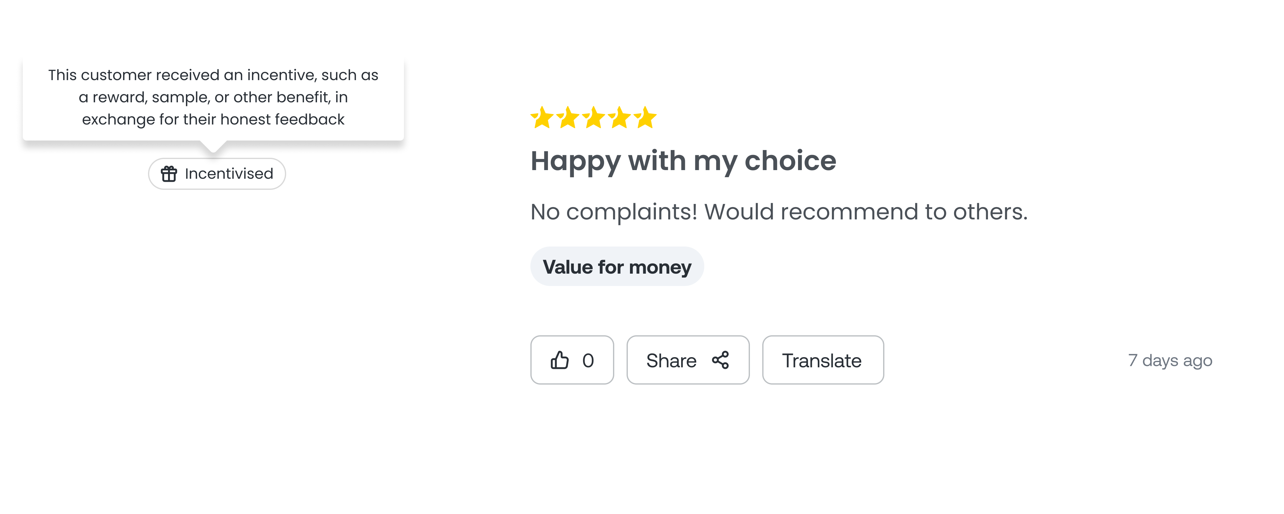
Task: Translate this review
Action: coord(822,360)
